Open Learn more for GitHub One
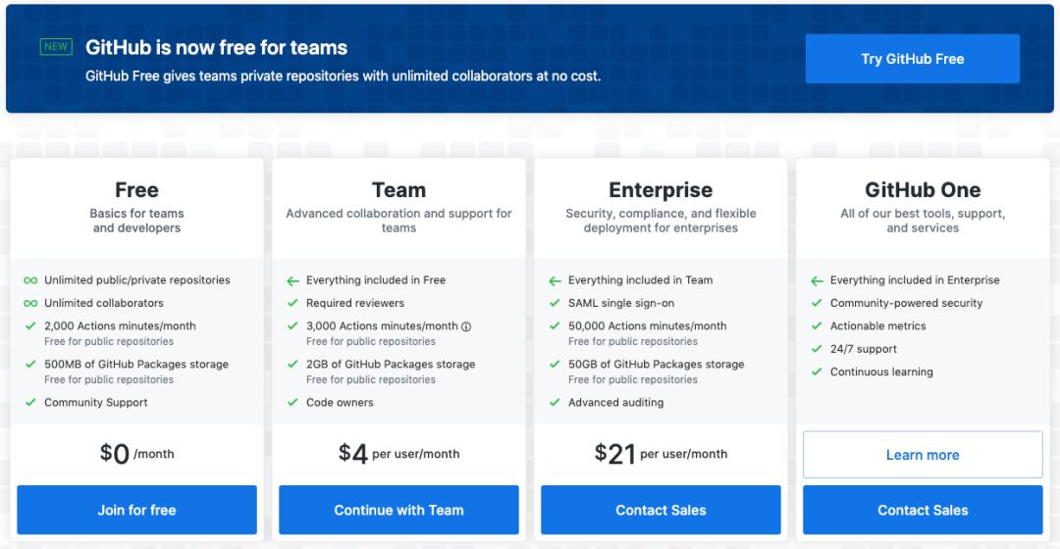Image resolution: width=1060 pixels, height=549 pixels. [x=923, y=455]
